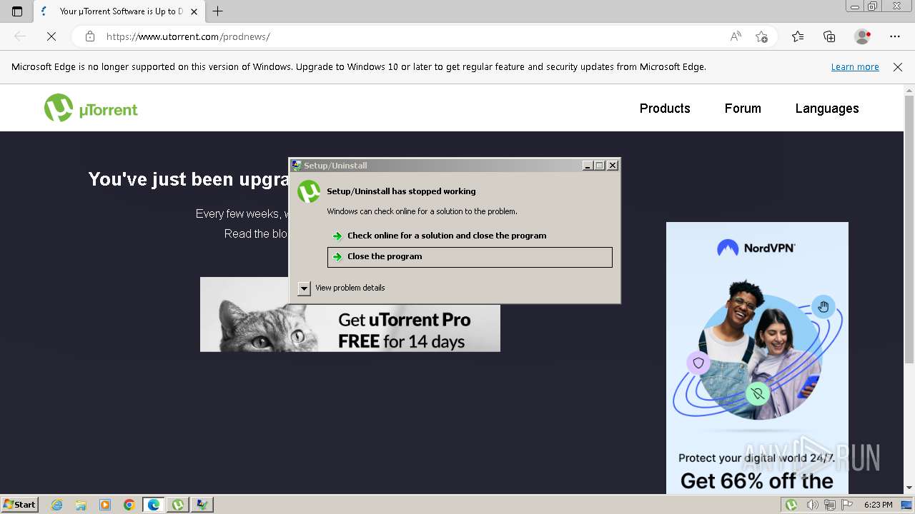Screen dimensions: 915x514
Task: Open Edge Settings and more menu
Action: click(x=895, y=36)
